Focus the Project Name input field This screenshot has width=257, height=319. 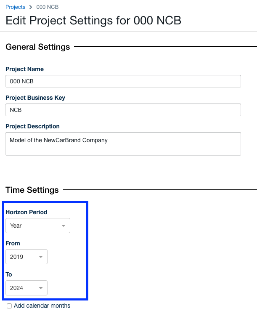point(123,81)
